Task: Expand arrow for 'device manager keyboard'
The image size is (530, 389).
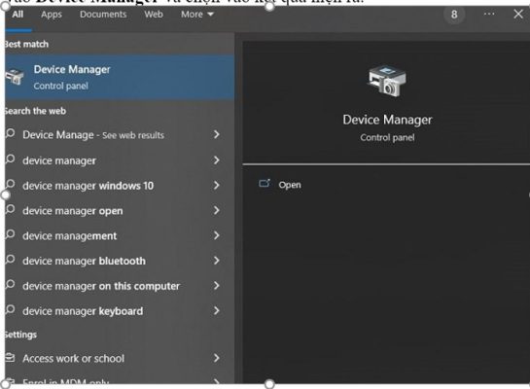Action: (x=217, y=311)
